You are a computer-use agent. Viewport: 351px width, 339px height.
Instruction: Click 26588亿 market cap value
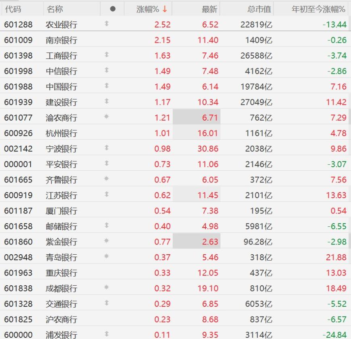click(x=256, y=56)
